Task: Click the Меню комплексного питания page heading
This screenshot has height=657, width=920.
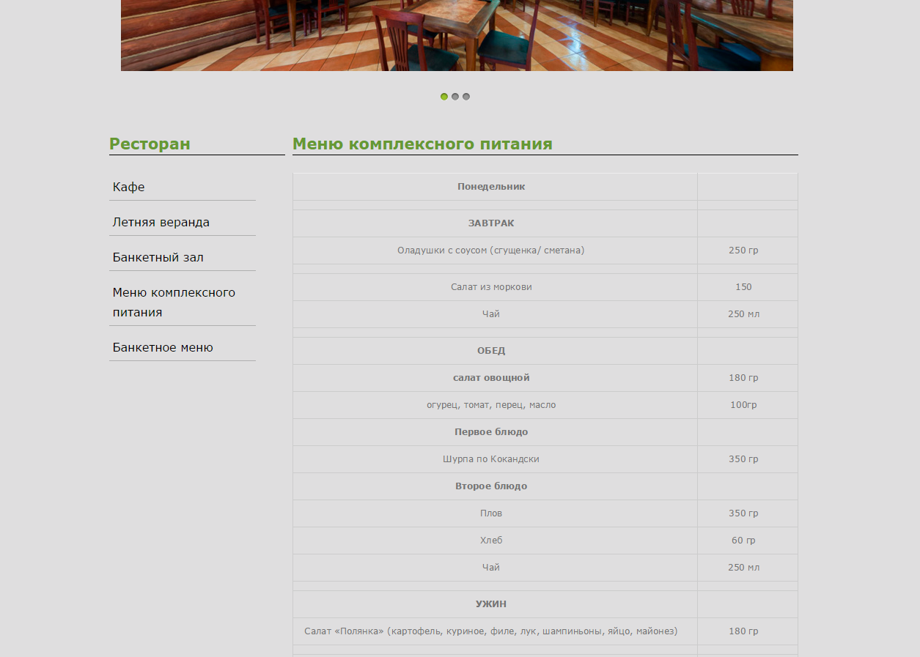Action: (422, 144)
